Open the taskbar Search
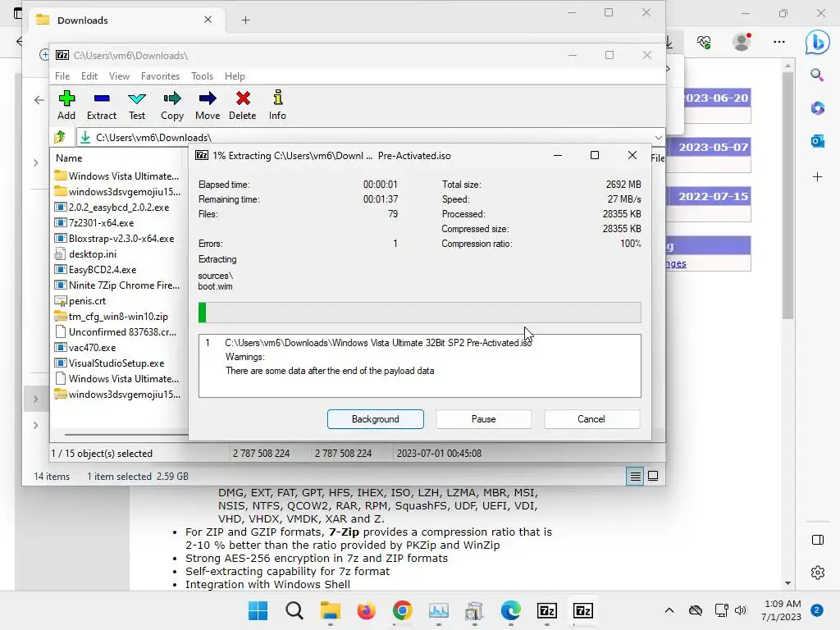This screenshot has width=840, height=630. (x=294, y=610)
